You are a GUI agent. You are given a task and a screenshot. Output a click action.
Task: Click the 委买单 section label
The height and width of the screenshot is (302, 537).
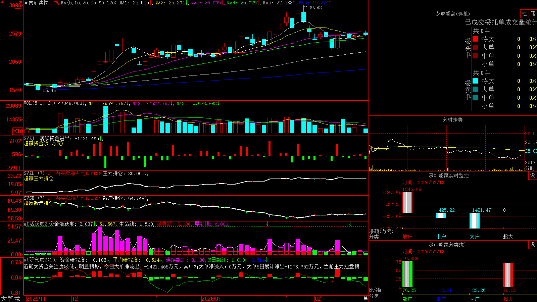tap(468, 48)
